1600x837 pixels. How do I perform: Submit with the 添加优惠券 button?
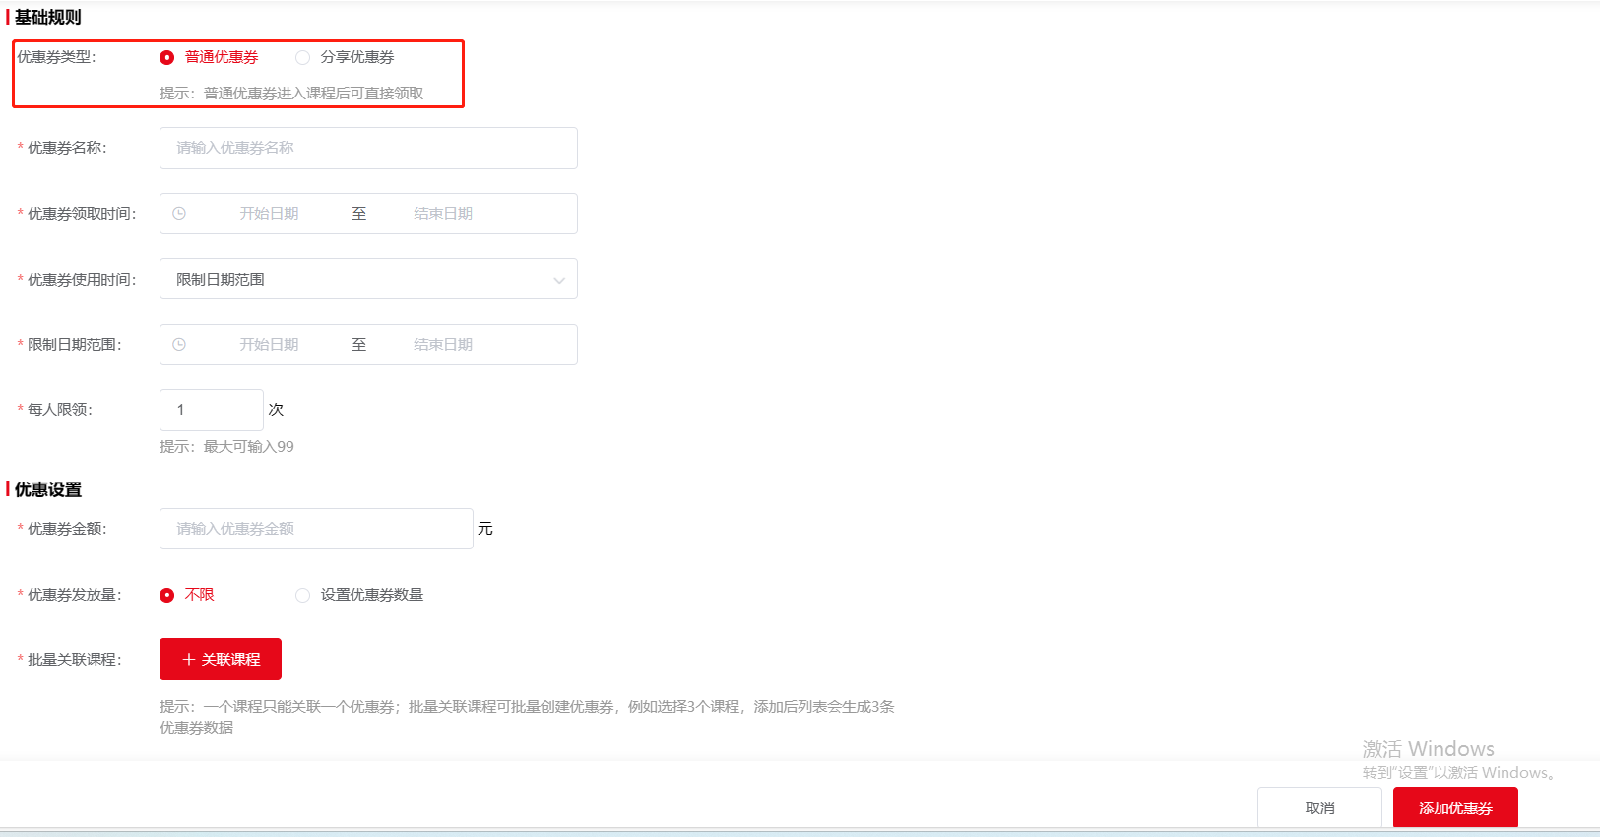tap(1455, 807)
